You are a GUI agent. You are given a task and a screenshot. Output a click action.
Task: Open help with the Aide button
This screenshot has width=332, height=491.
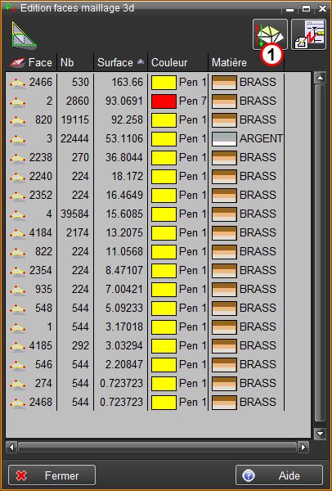[x=279, y=475]
